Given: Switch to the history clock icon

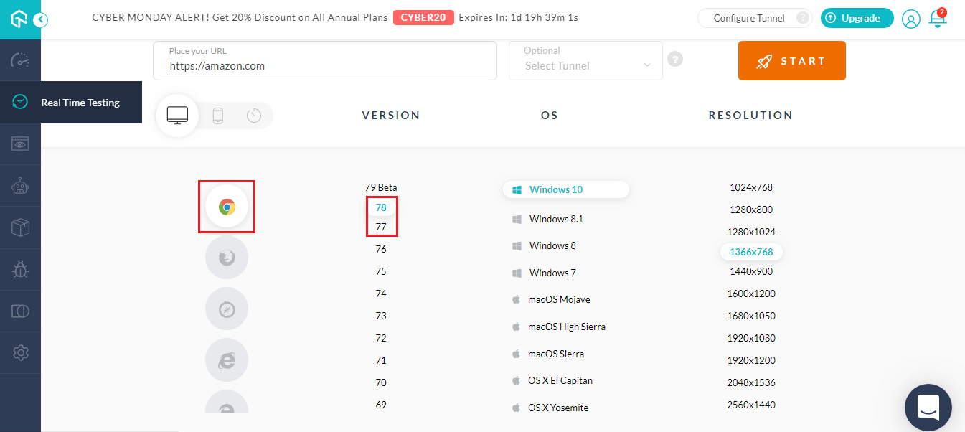Looking at the screenshot, I should tap(254, 116).
